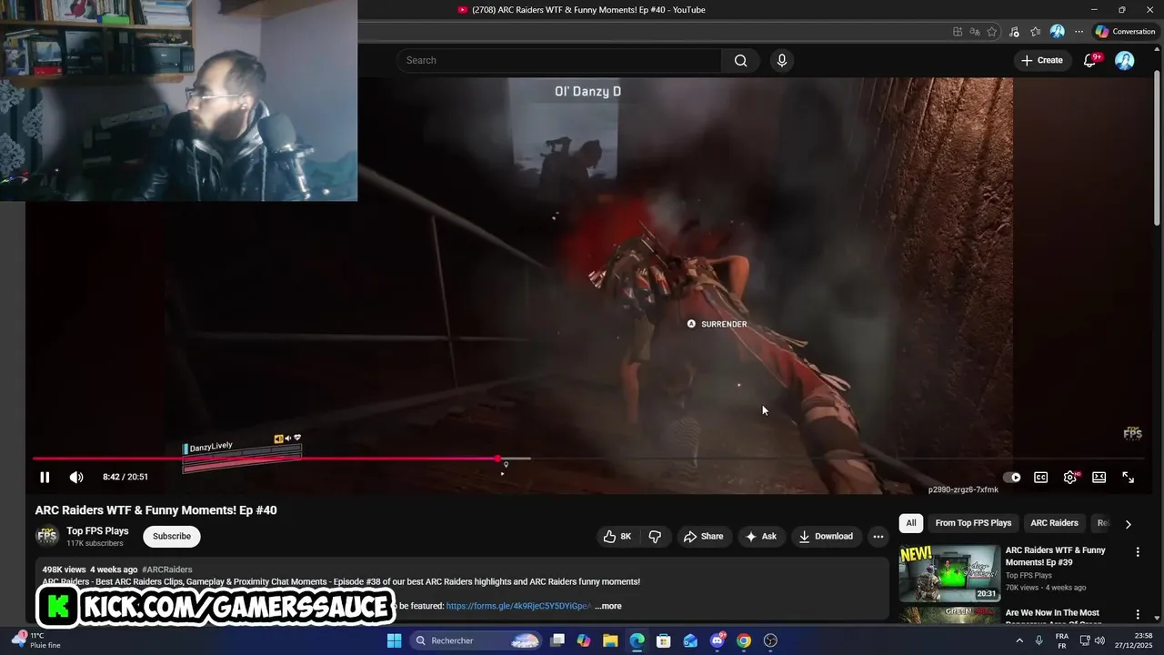Show more filter chips with the right arrow
This screenshot has height=655, width=1164.
point(1128,524)
